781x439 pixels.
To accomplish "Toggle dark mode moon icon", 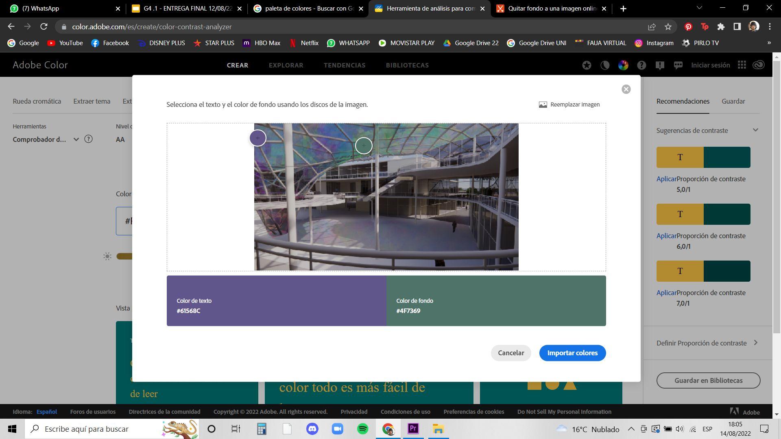I will tap(605, 65).
